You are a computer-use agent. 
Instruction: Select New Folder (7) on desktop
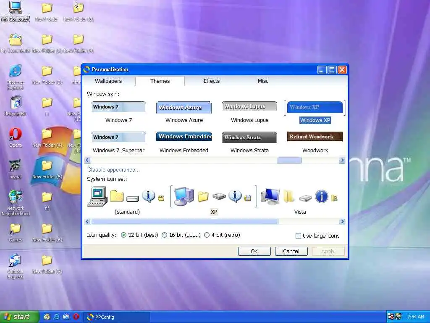(x=47, y=264)
